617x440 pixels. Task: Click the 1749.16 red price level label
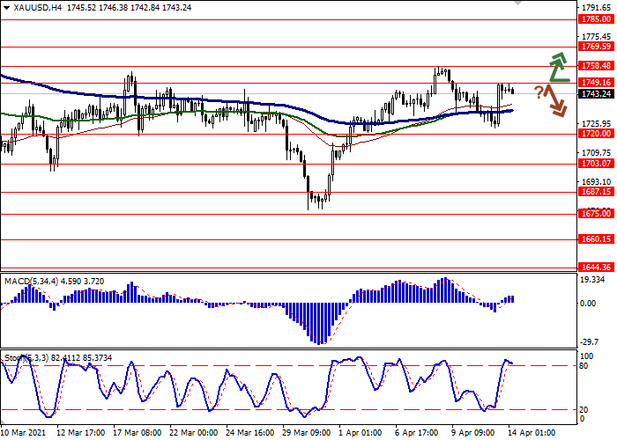pos(596,83)
